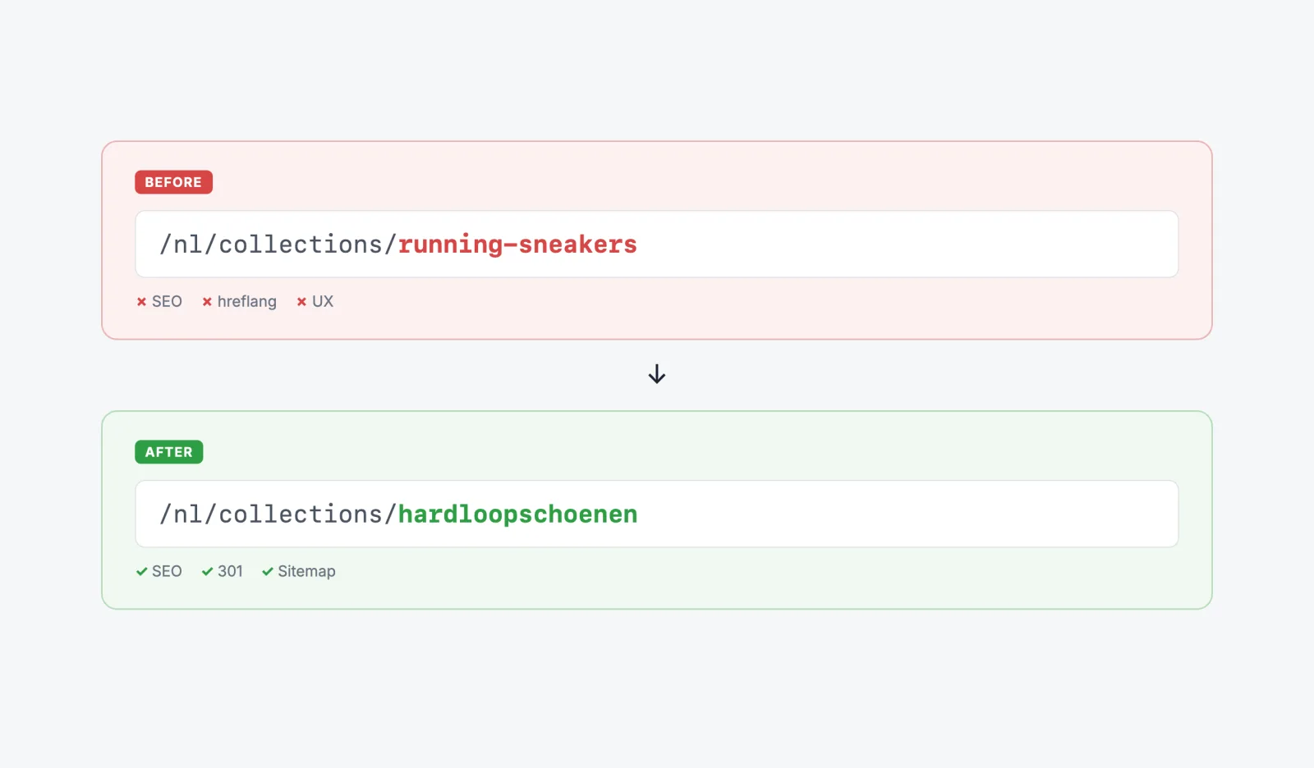
Task: Click the red BEFORE badge
Action: click(x=173, y=182)
